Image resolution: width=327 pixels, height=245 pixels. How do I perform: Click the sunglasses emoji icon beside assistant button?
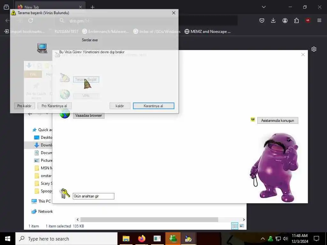(x=253, y=120)
